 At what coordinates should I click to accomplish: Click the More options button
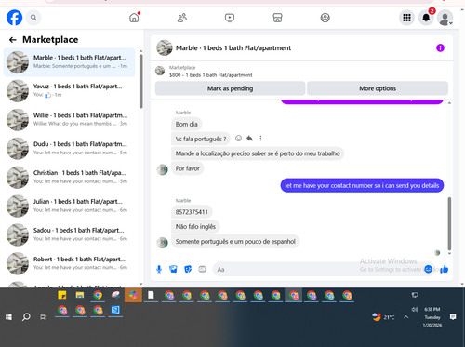[x=378, y=88]
